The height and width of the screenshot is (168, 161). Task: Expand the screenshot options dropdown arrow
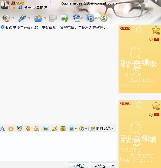(x=76, y=128)
